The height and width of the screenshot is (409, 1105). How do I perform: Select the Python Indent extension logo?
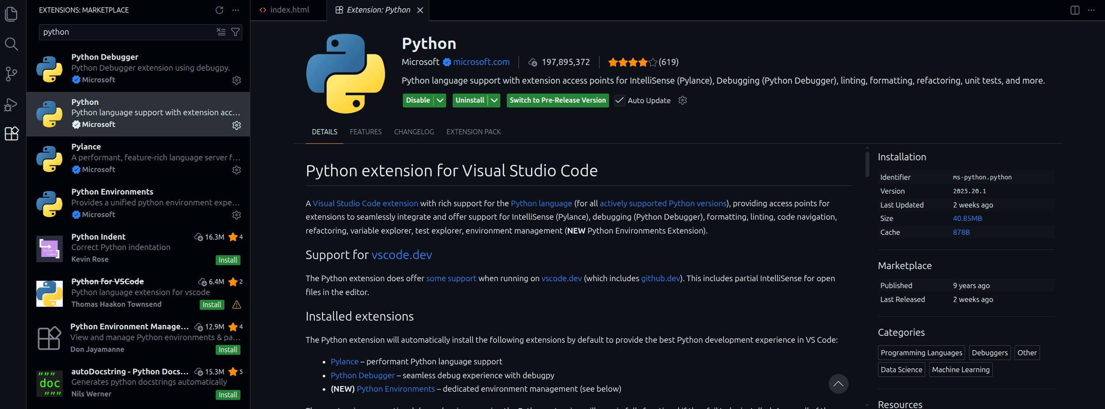click(x=50, y=248)
